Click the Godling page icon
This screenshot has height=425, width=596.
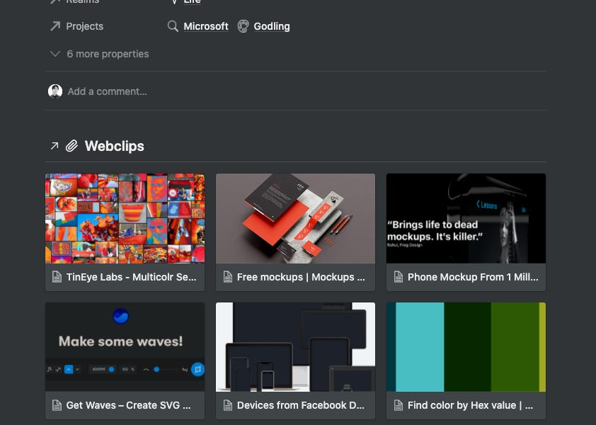pos(243,26)
